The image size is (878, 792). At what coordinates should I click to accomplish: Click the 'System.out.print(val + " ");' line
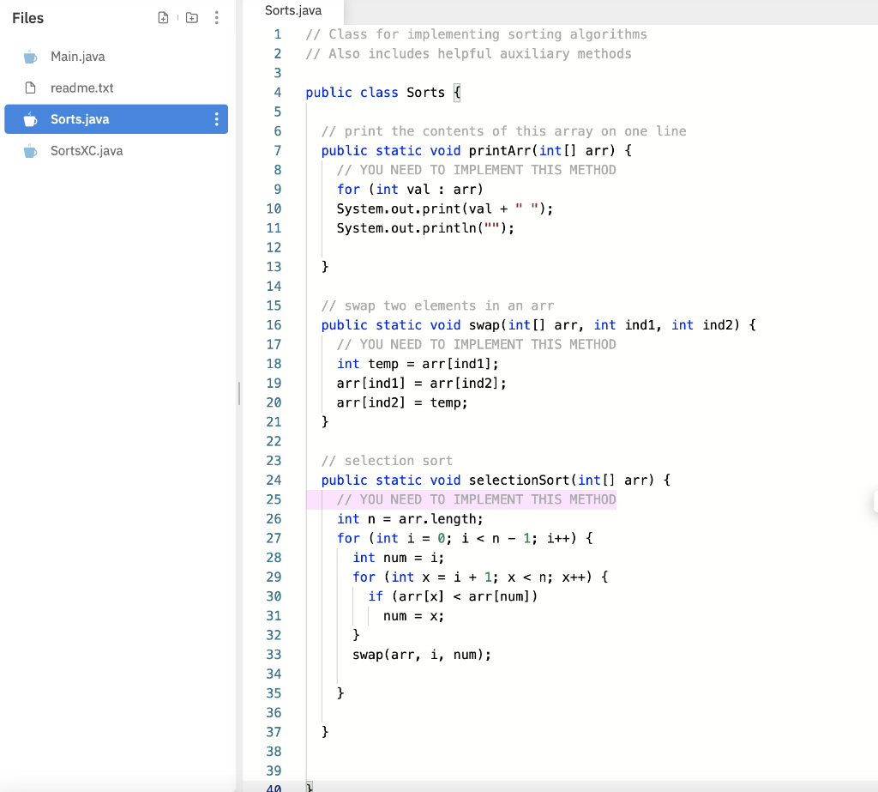coord(445,209)
